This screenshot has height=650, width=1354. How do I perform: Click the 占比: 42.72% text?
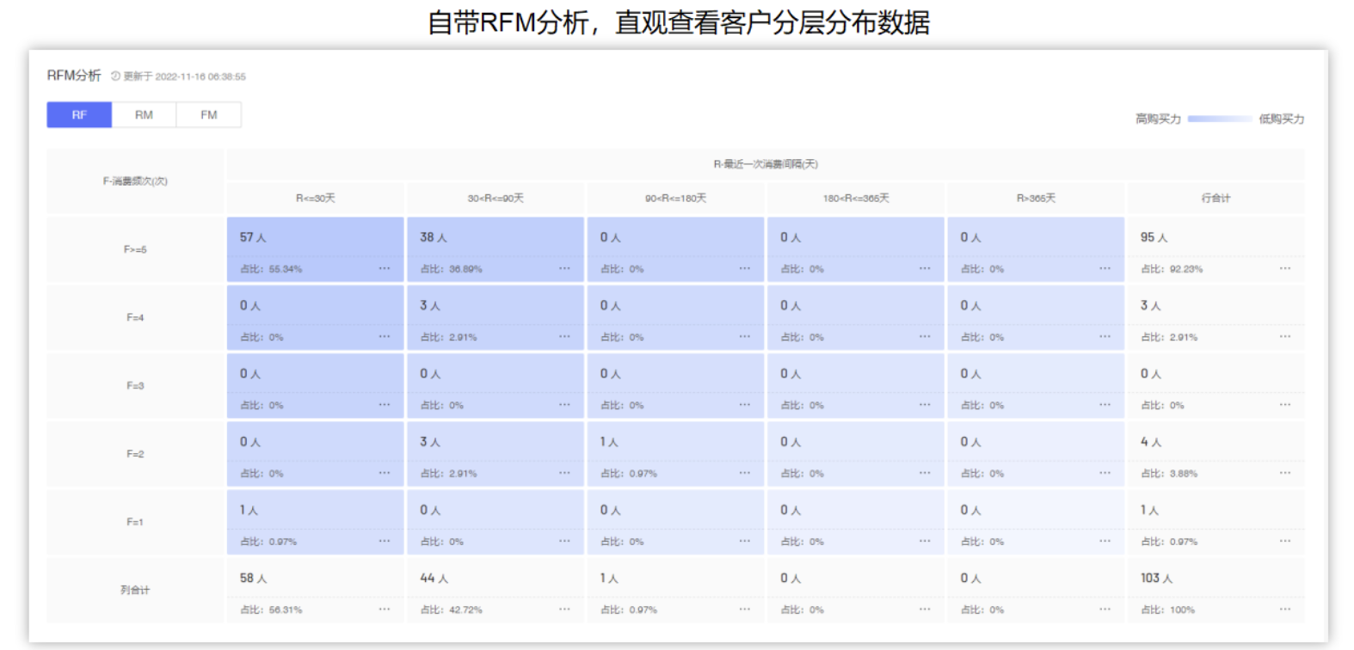(452, 610)
